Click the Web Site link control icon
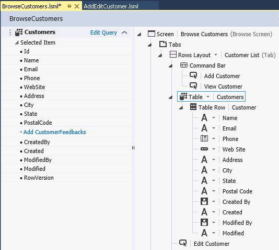 204,149
